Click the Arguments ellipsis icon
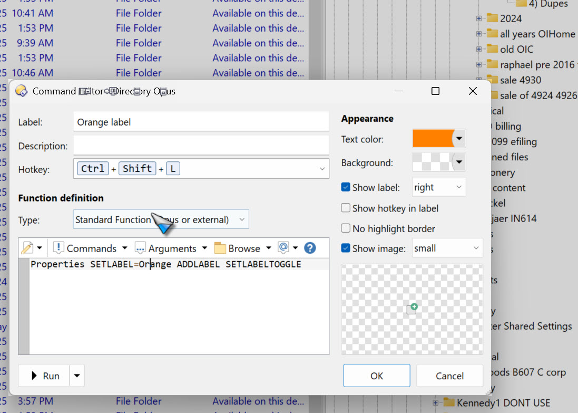This screenshot has width=578, height=413. point(140,248)
